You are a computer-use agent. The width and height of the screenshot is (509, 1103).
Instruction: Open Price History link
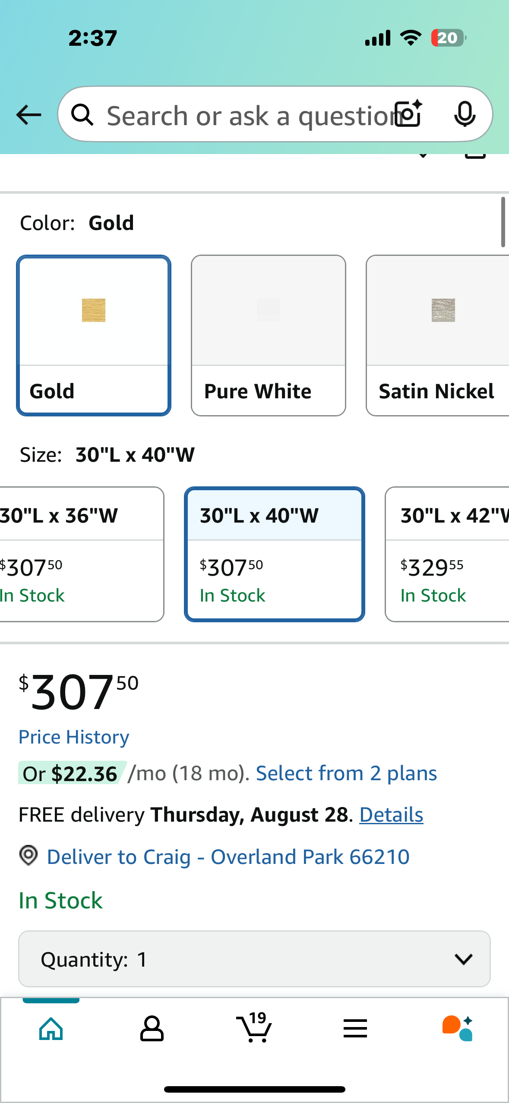[74, 737]
